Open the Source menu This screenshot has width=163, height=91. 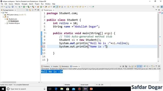(x=11, y=4)
